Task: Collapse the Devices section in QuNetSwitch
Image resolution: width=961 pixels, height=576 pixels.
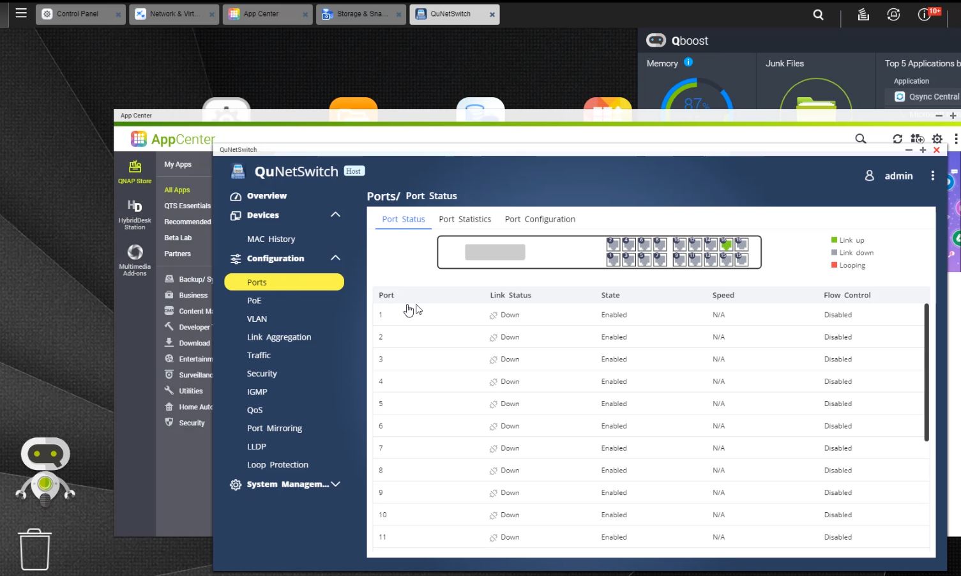Action: pos(335,215)
